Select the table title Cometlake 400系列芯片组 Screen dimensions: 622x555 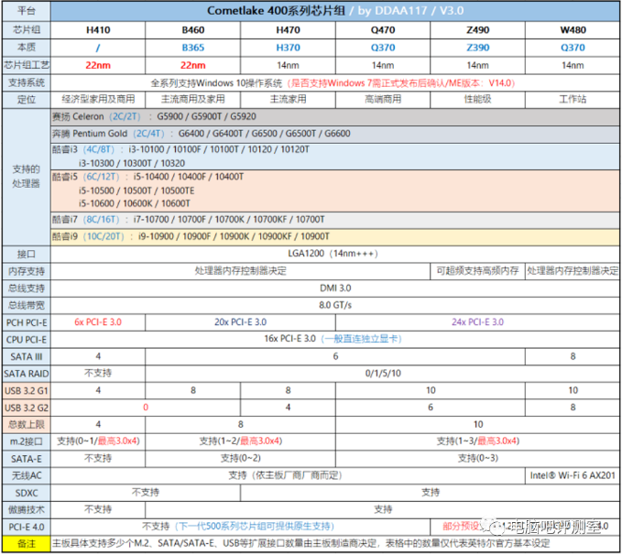click(x=276, y=11)
